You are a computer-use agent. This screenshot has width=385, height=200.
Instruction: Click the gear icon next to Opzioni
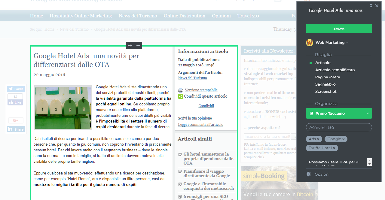[x=309, y=174]
